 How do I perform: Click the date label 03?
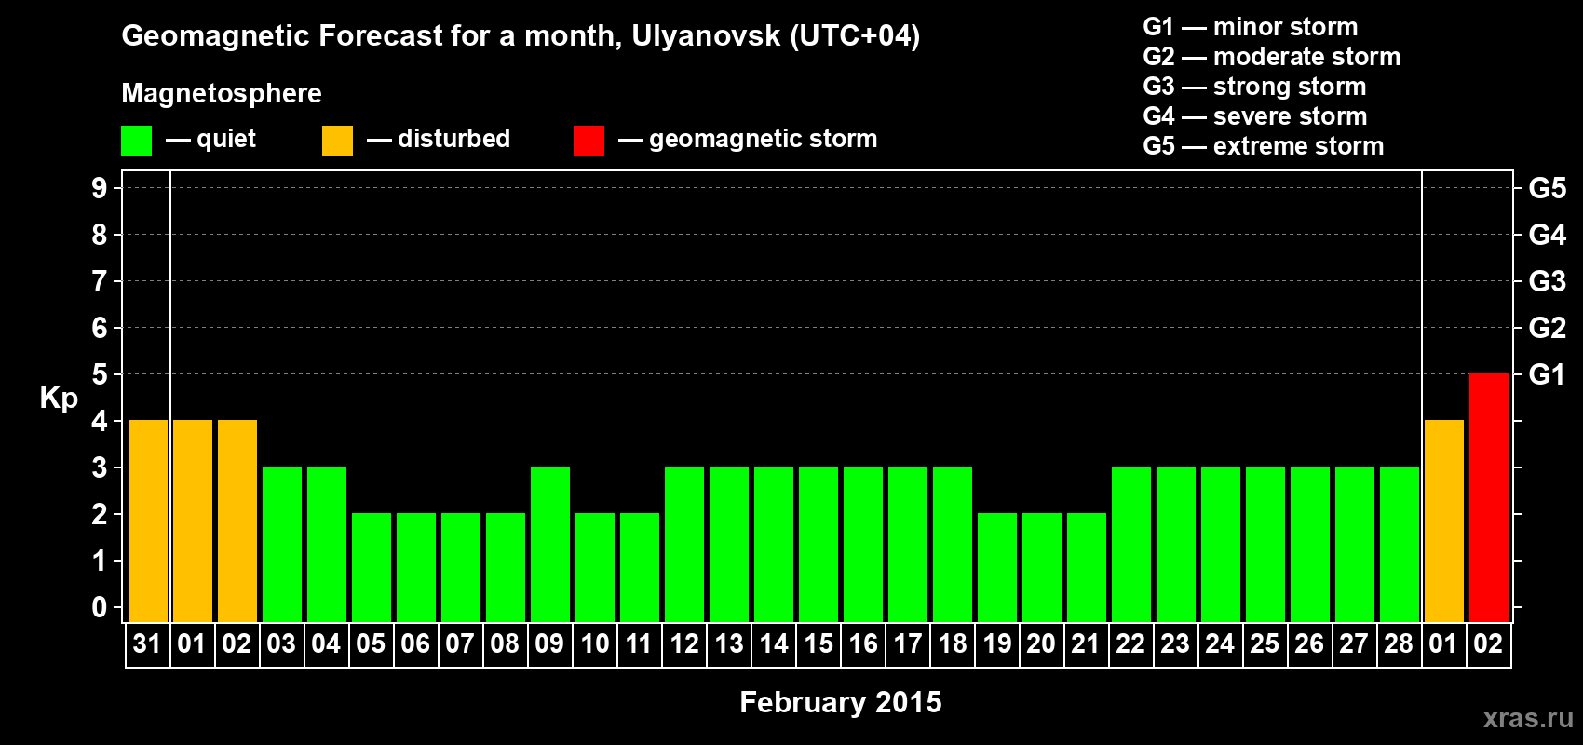point(281,643)
